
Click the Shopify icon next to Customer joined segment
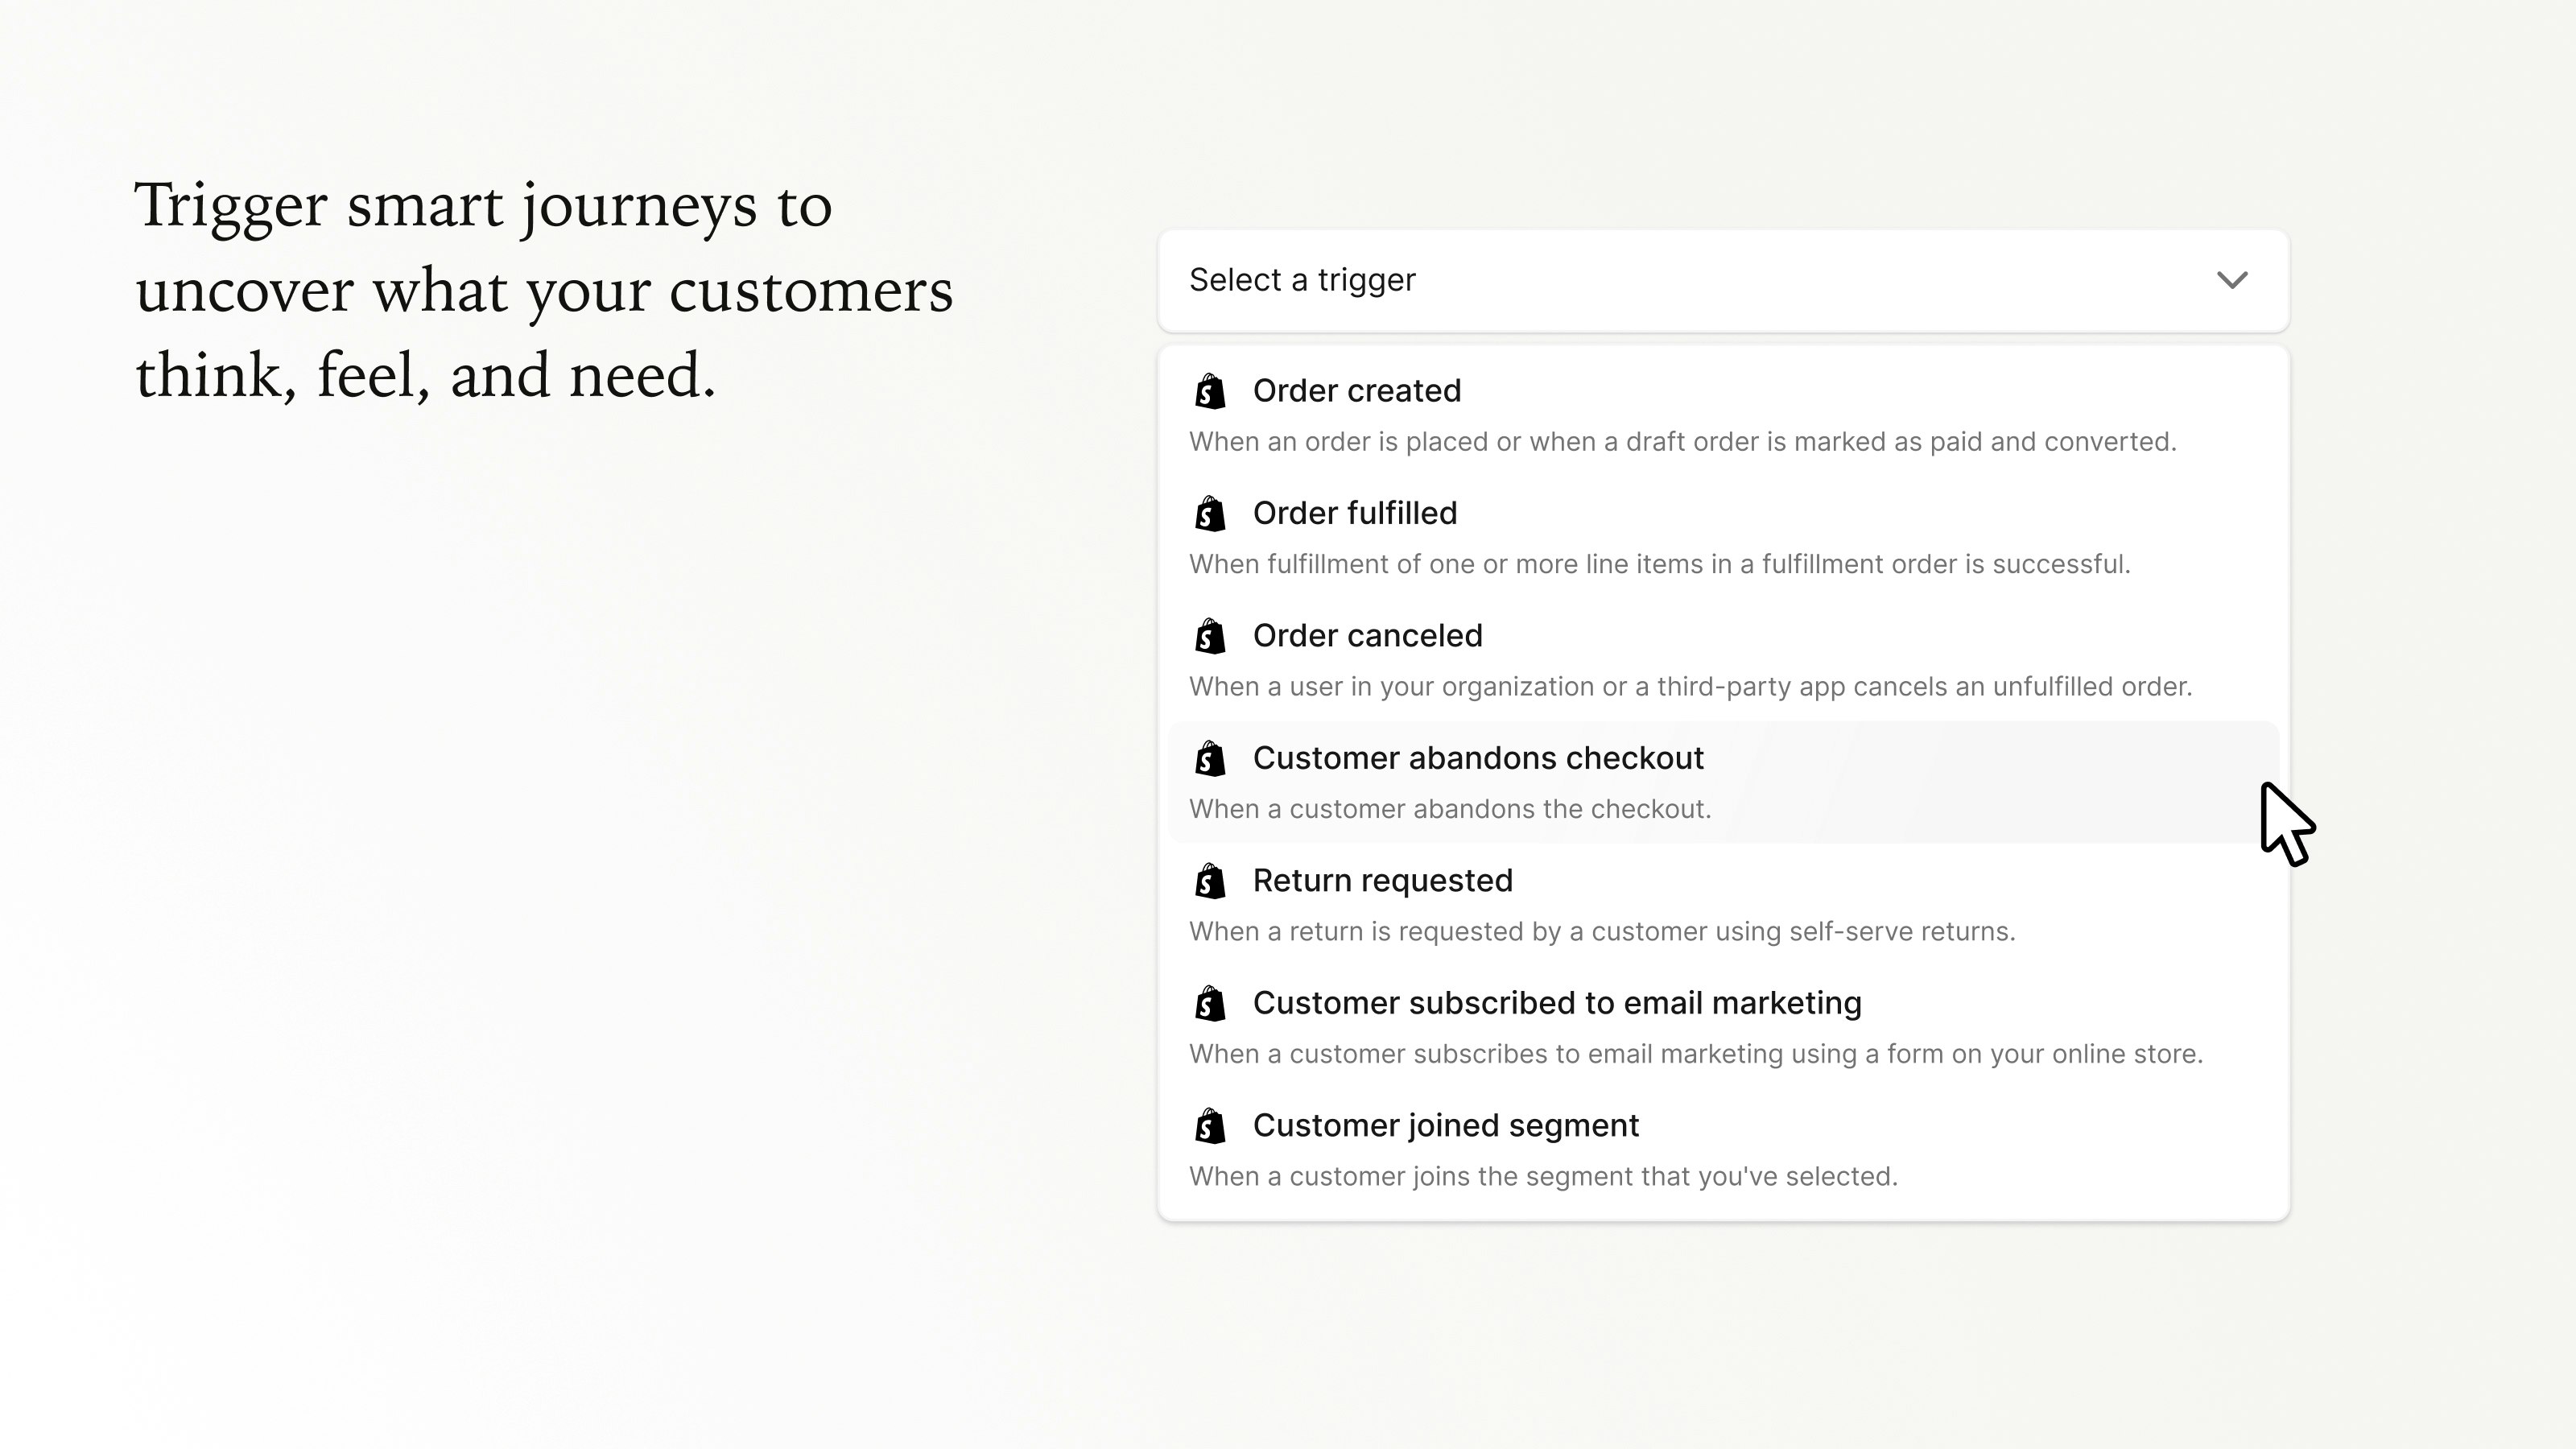point(1210,1126)
